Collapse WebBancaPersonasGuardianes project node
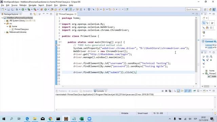 click(x=2, y=18)
